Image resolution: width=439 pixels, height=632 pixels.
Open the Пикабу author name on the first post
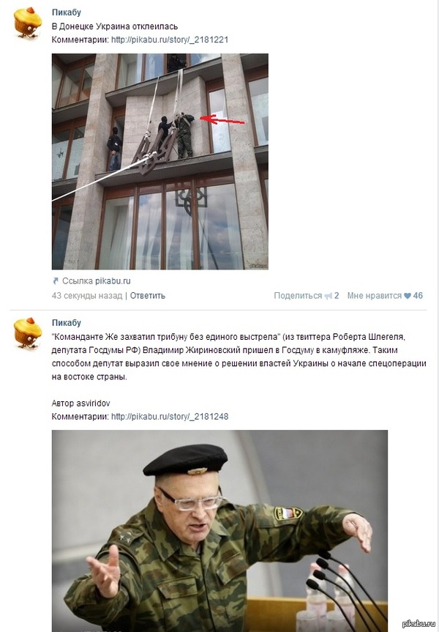[67, 12]
